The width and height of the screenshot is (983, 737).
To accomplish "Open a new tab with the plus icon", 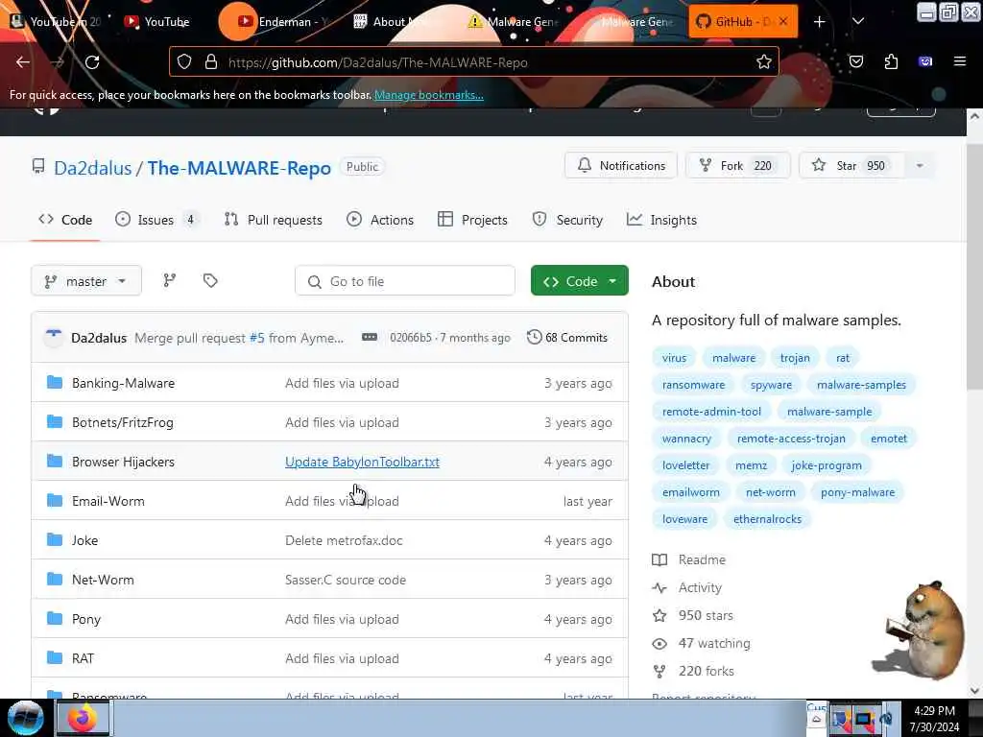I will tap(819, 22).
